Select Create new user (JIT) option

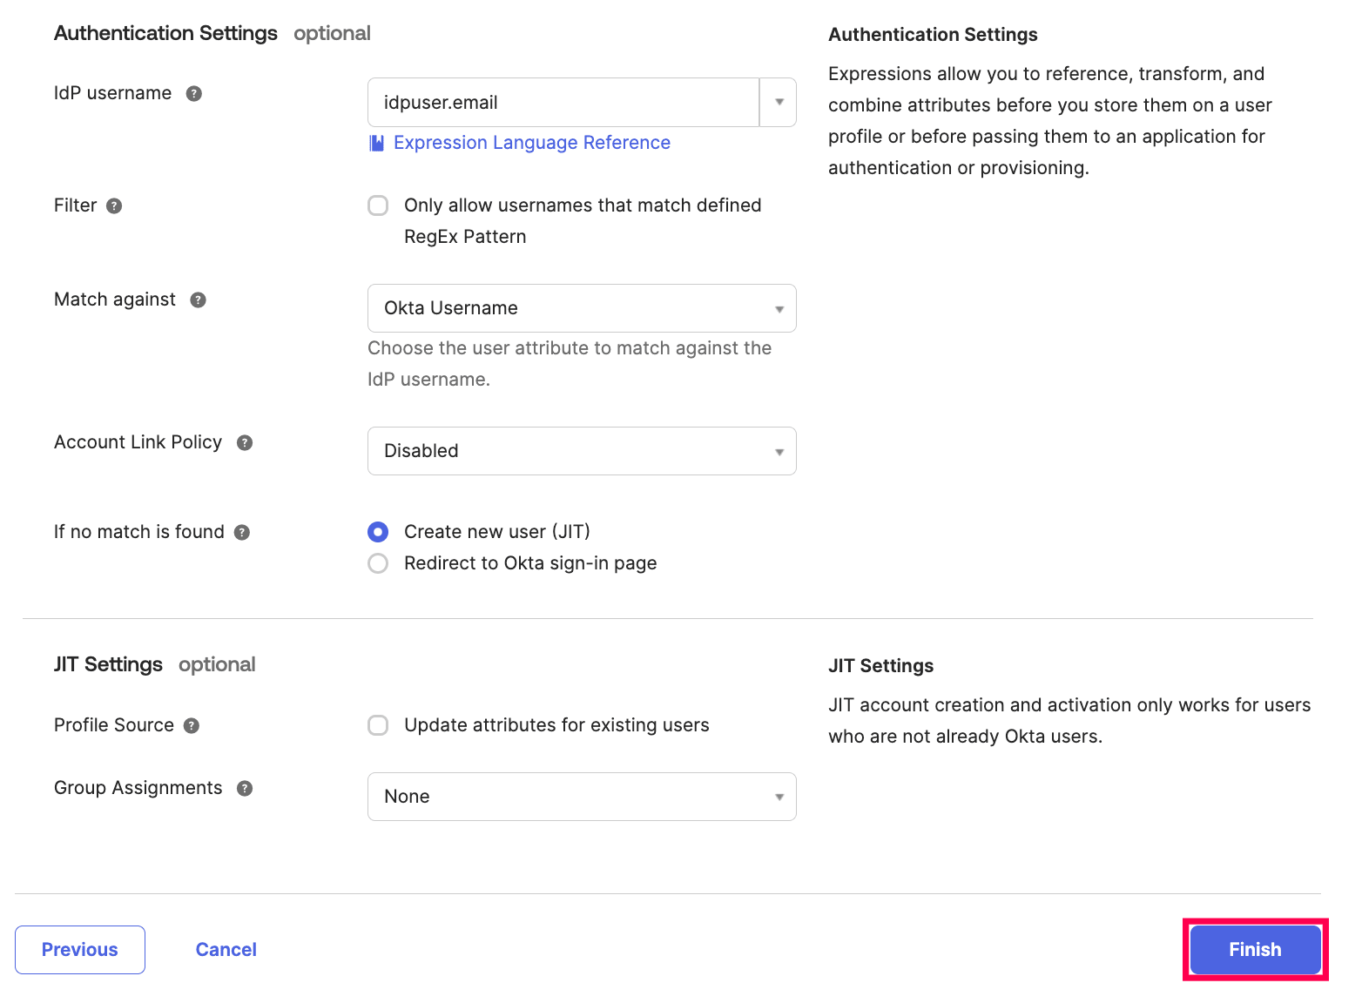[x=378, y=532]
